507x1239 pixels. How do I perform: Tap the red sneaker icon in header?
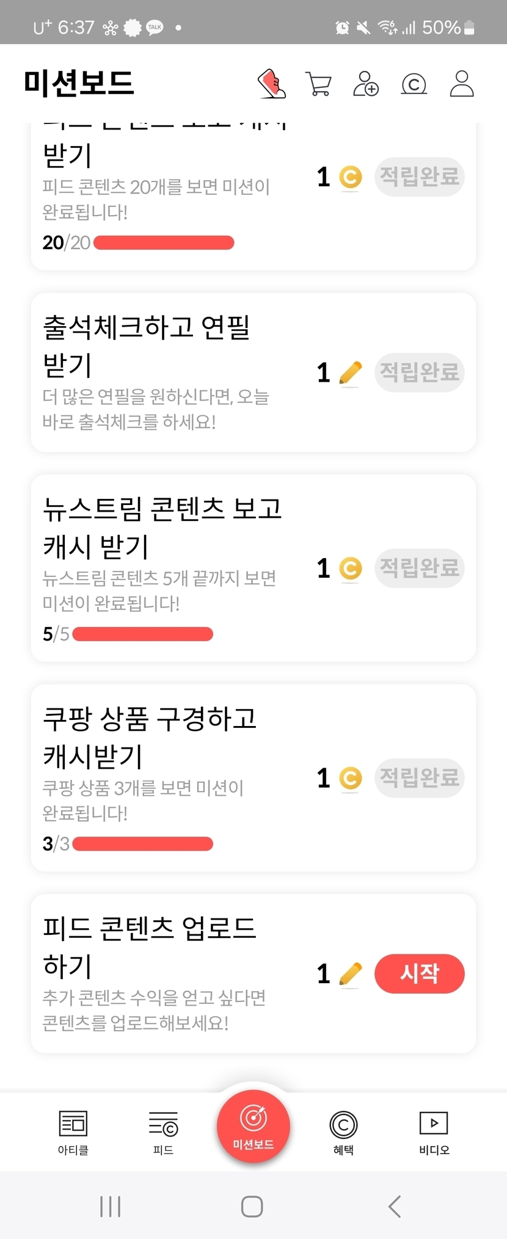point(272,84)
